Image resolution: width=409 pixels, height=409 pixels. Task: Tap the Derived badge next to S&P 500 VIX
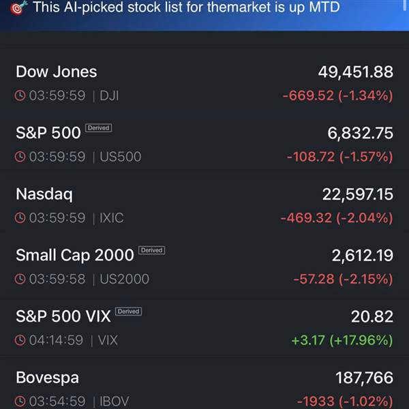pos(128,312)
